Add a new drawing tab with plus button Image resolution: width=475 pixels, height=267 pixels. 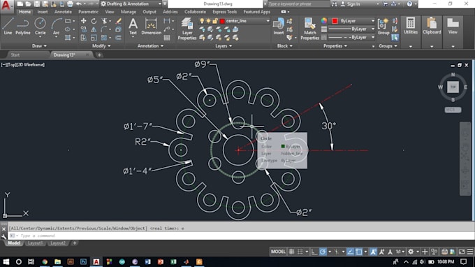click(99, 55)
